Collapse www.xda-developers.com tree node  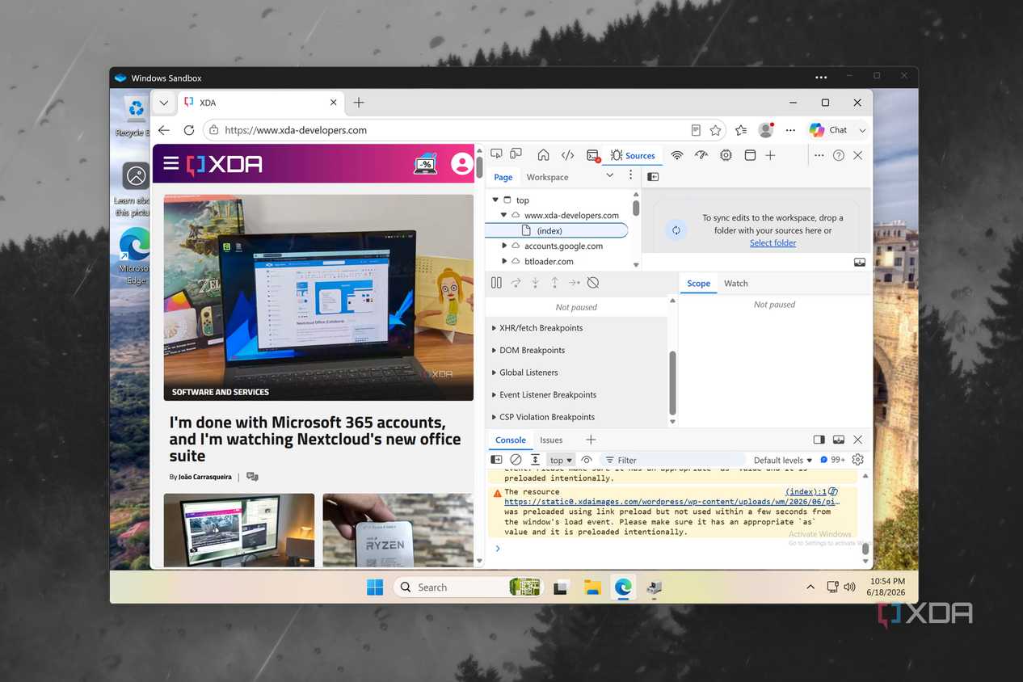click(504, 215)
